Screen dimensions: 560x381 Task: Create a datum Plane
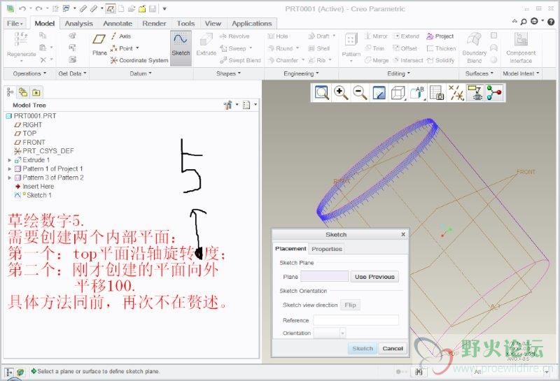pyautogui.click(x=99, y=45)
